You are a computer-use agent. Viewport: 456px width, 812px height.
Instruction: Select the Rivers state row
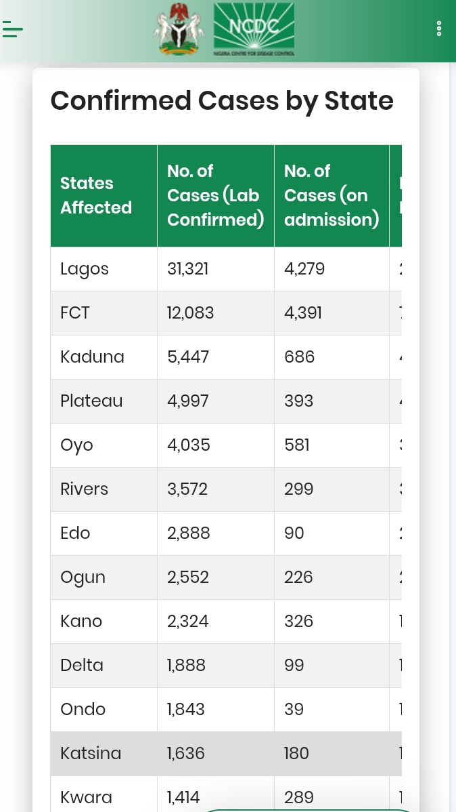coord(85,489)
